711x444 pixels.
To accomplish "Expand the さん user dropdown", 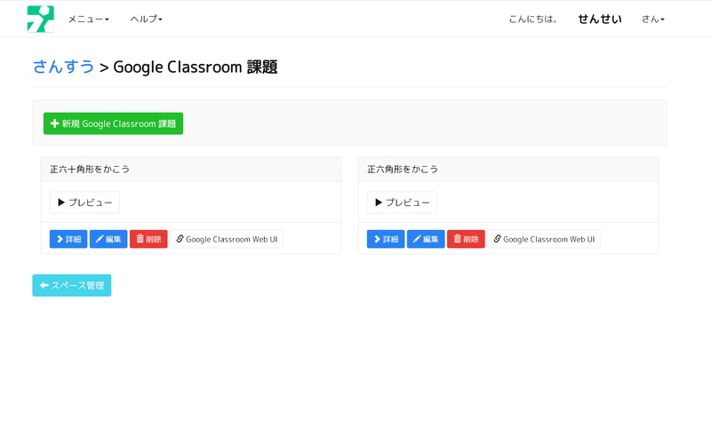I will coord(653,19).
